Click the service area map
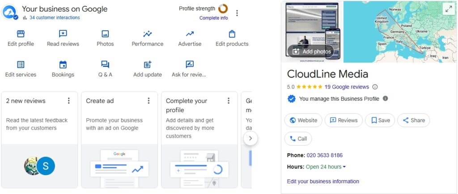Viewport: 458px width, 194px height. pyautogui.click(x=399, y=31)
